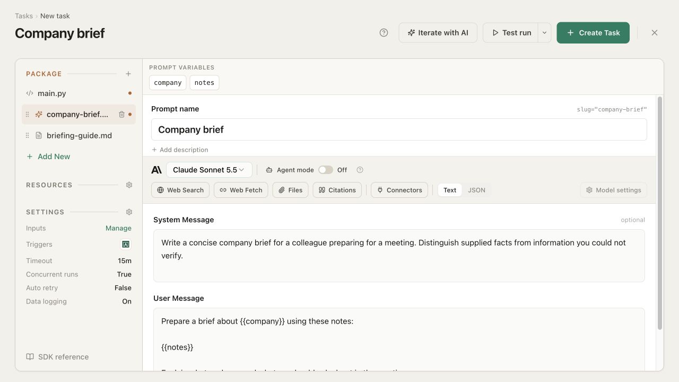Start a Test run
Viewport: 679px width, 382px height.
point(511,33)
